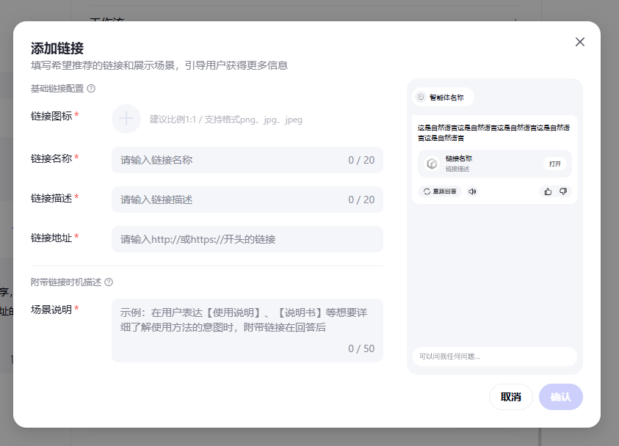619x446 pixels.
Task: Click the plus icon to upload 链接图标
Action: coord(126,119)
